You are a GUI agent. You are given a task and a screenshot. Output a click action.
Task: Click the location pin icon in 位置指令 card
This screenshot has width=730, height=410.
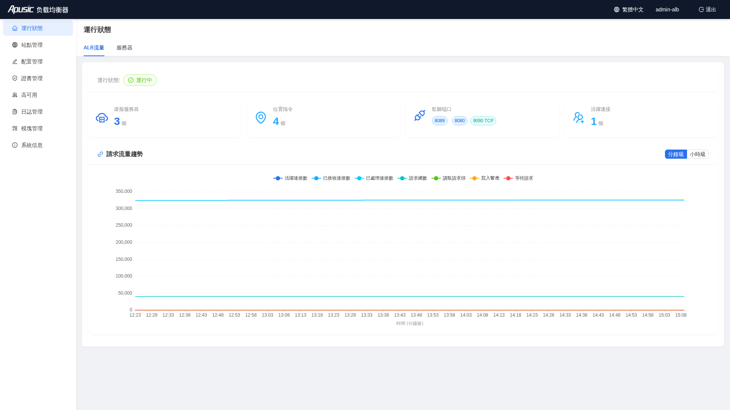click(261, 118)
